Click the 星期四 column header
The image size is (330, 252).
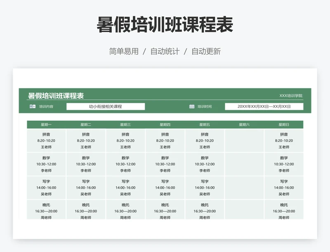click(165, 125)
